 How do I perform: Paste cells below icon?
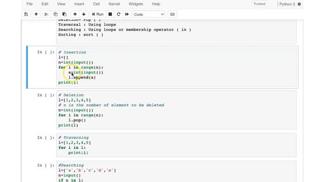point(64,14)
